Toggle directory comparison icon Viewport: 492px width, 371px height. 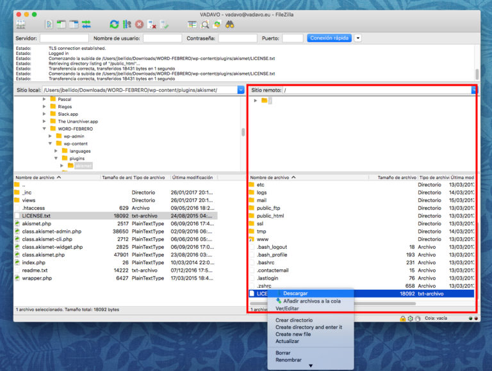(x=205, y=24)
